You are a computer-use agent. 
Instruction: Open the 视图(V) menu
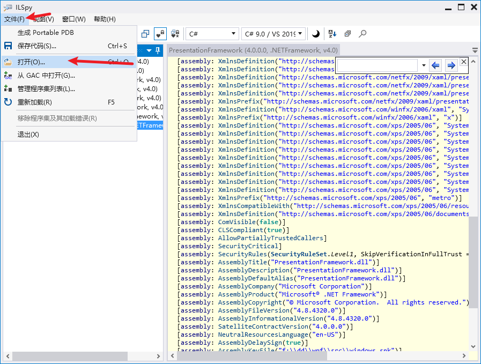pos(43,19)
